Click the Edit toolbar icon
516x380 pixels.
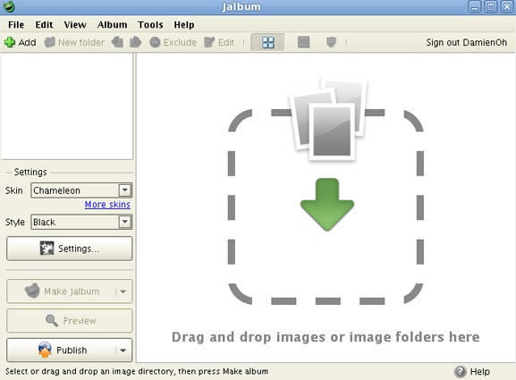point(209,42)
